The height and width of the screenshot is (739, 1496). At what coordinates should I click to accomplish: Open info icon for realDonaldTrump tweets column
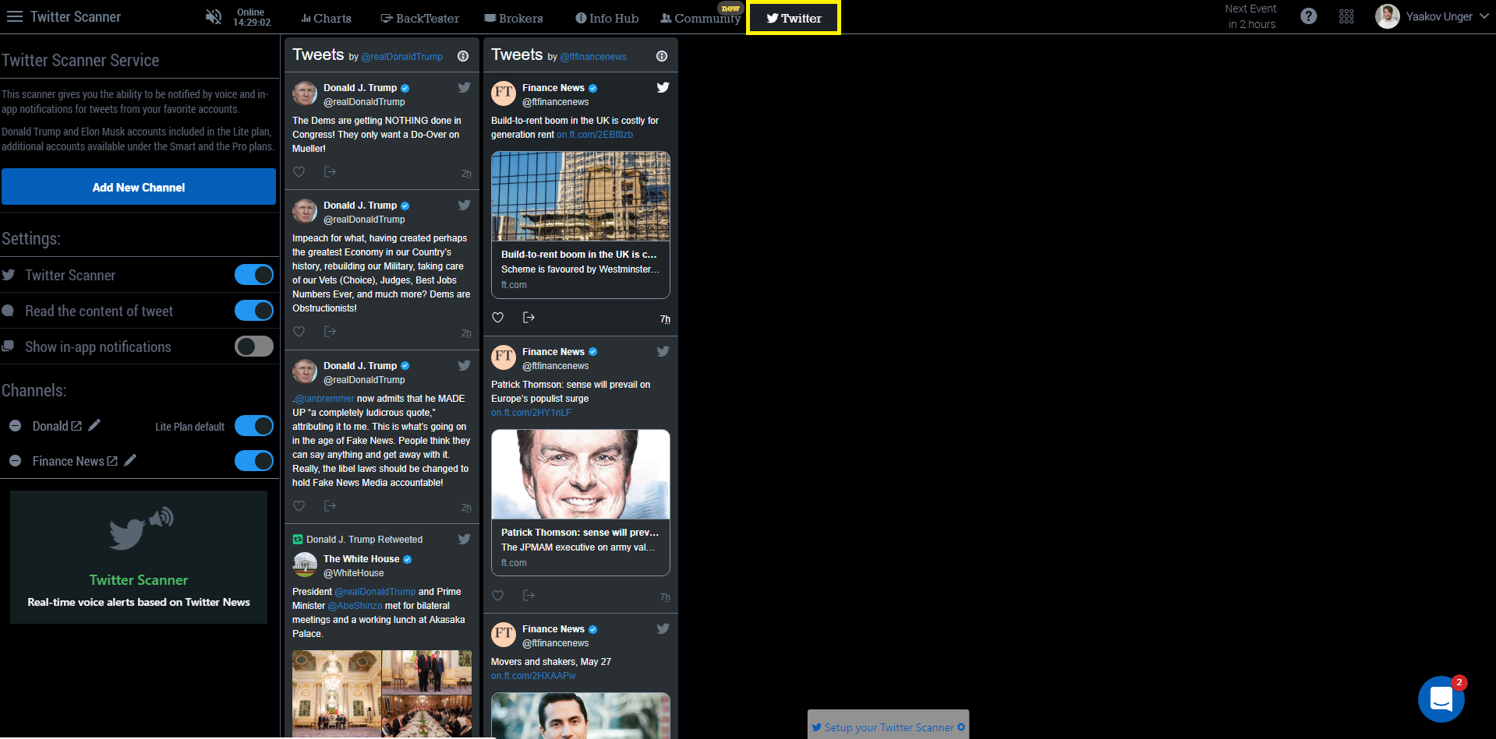[463, 56]
